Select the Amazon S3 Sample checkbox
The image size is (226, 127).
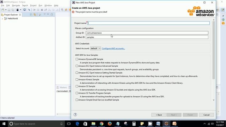77,86
